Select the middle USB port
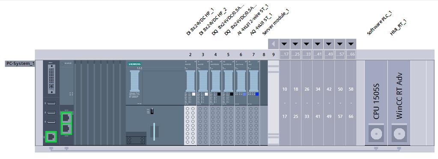Image resolution: width=438 pixels, height=159 pixels. click(51, 113)
